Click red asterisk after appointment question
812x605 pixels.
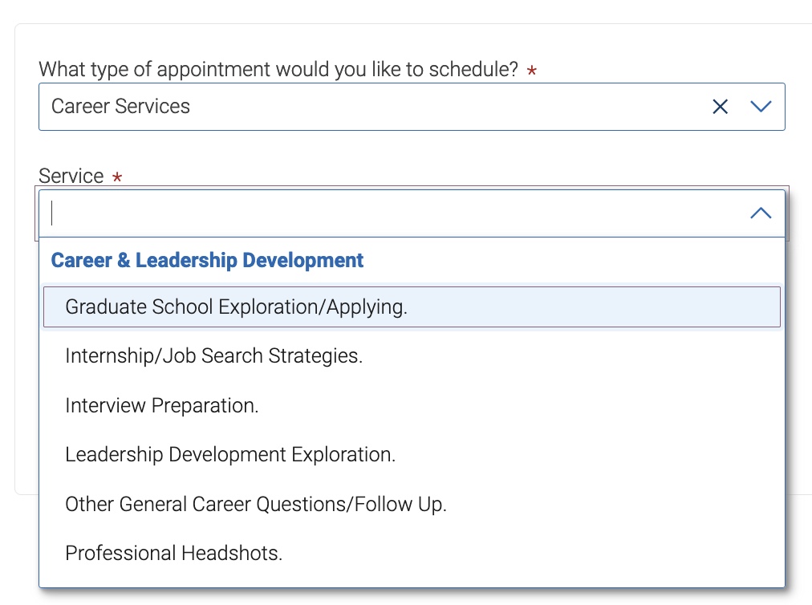531,70
